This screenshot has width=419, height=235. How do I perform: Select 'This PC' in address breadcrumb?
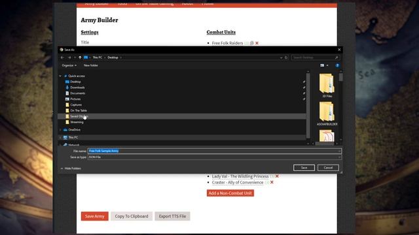pos(98,57)
